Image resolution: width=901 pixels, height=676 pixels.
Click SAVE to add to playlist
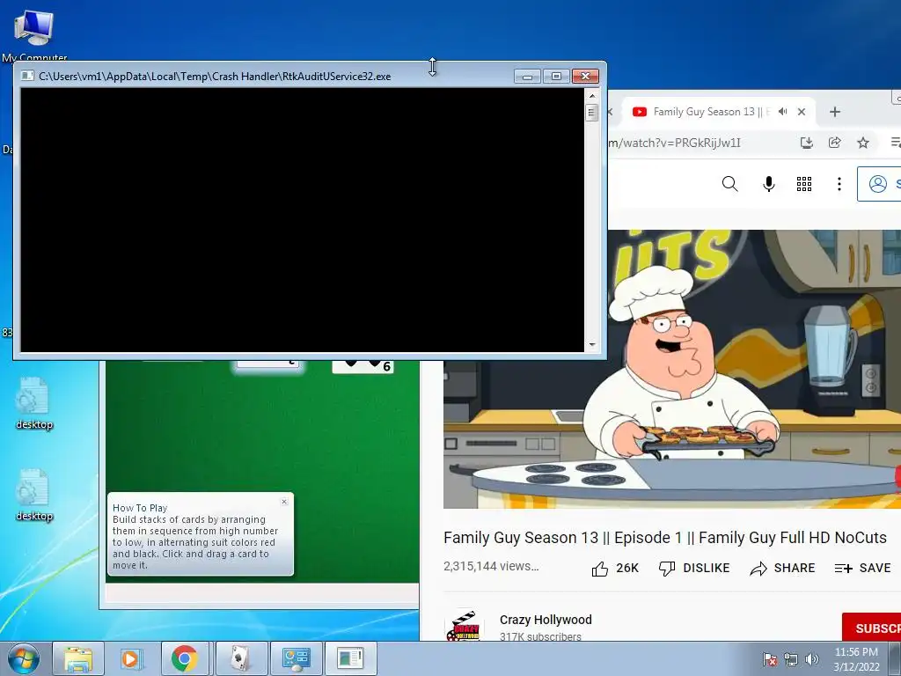[862, 568]
